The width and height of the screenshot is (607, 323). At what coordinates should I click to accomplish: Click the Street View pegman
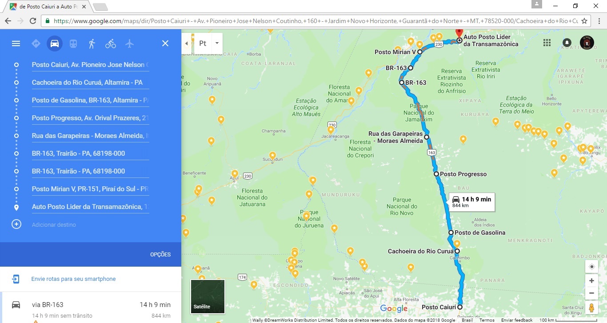coord(591,307)
